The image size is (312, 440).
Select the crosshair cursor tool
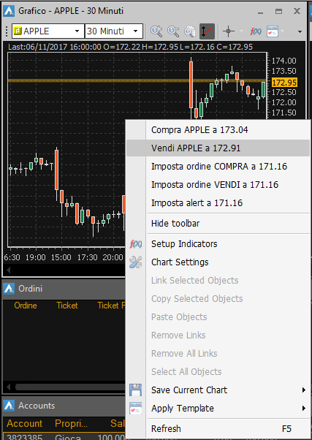click(229, 31)
